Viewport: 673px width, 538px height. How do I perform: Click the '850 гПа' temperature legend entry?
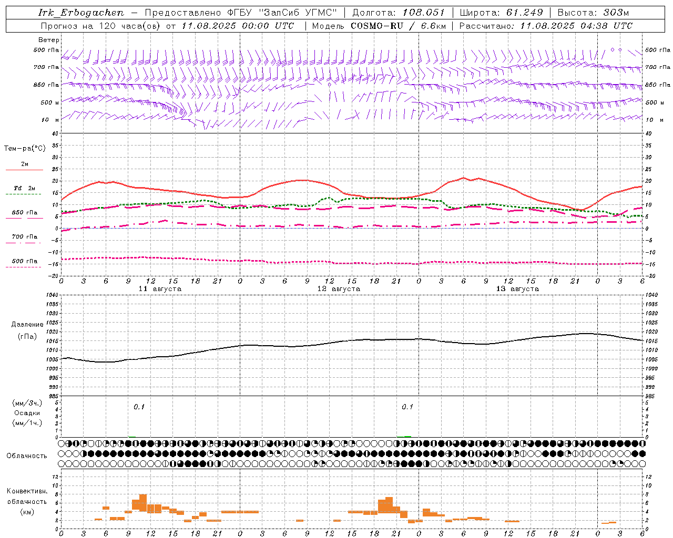(x=25, y=213)
